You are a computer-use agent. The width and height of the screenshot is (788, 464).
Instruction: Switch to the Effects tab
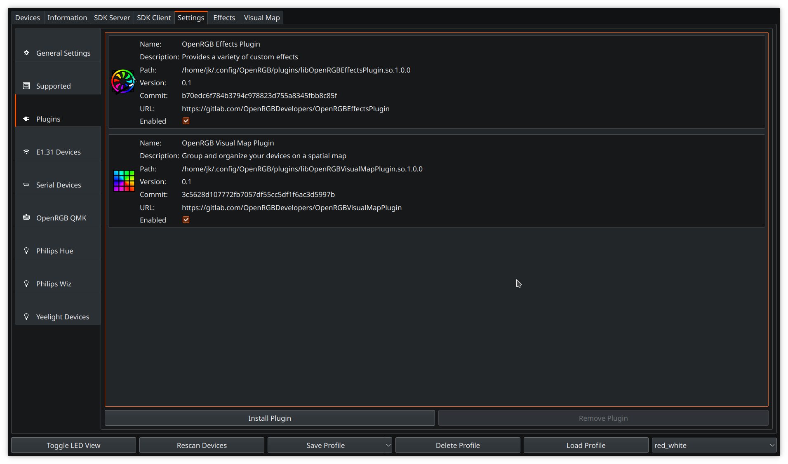pyautogui.click(x=224, y=18)
